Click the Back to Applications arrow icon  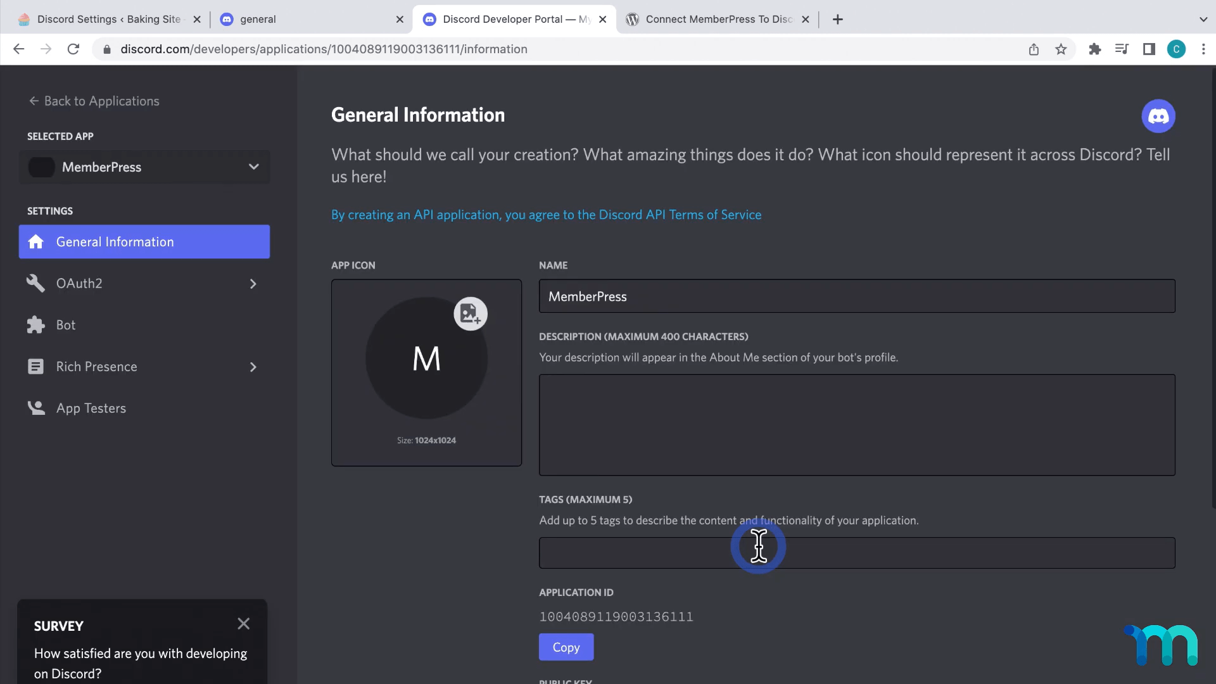(x=34, y=101)
